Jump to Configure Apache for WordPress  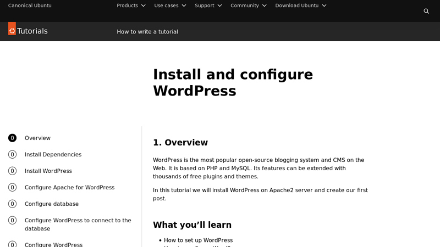[70, 187]
